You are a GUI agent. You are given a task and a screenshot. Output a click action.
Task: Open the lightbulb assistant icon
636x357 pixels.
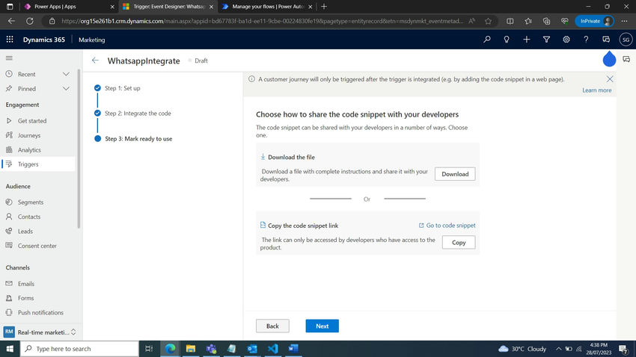(x=507, y=40)
